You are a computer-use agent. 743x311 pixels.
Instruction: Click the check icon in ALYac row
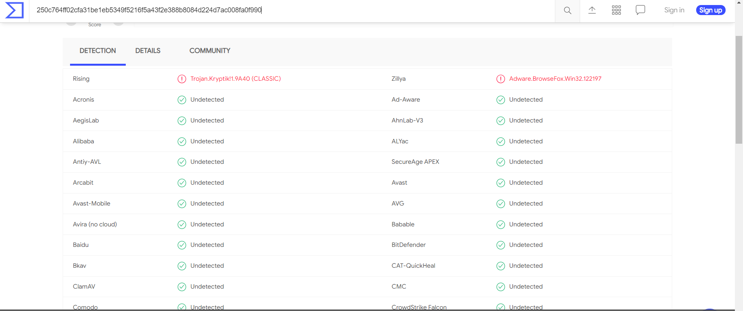coord(501,141)
